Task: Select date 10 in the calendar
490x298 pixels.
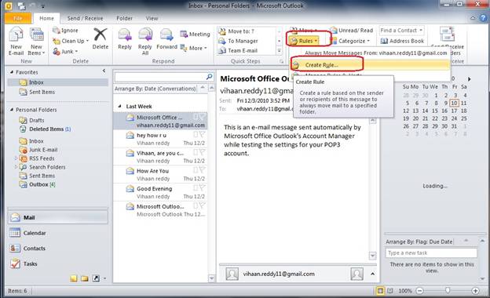Action: [x=454, y=103]
